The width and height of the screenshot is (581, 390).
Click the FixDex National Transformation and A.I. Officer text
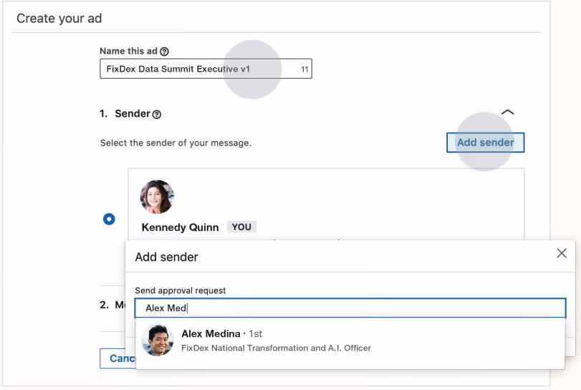coord(276,348)
